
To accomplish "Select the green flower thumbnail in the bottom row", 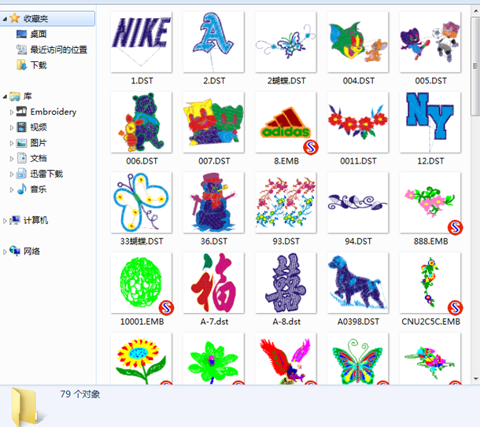I will (213, 359).
